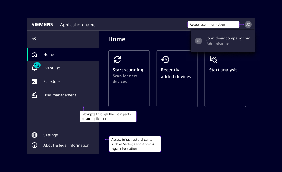
Task: Select Home from the navigation menu
Action: click(x=48, y=54)
